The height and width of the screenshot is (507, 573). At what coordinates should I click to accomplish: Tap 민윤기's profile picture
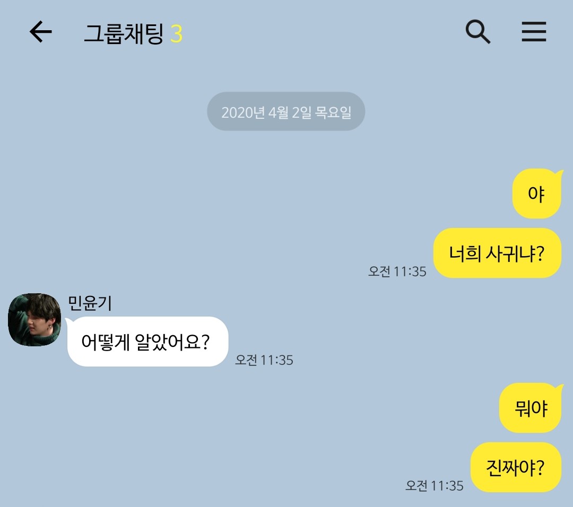point(34,320)
